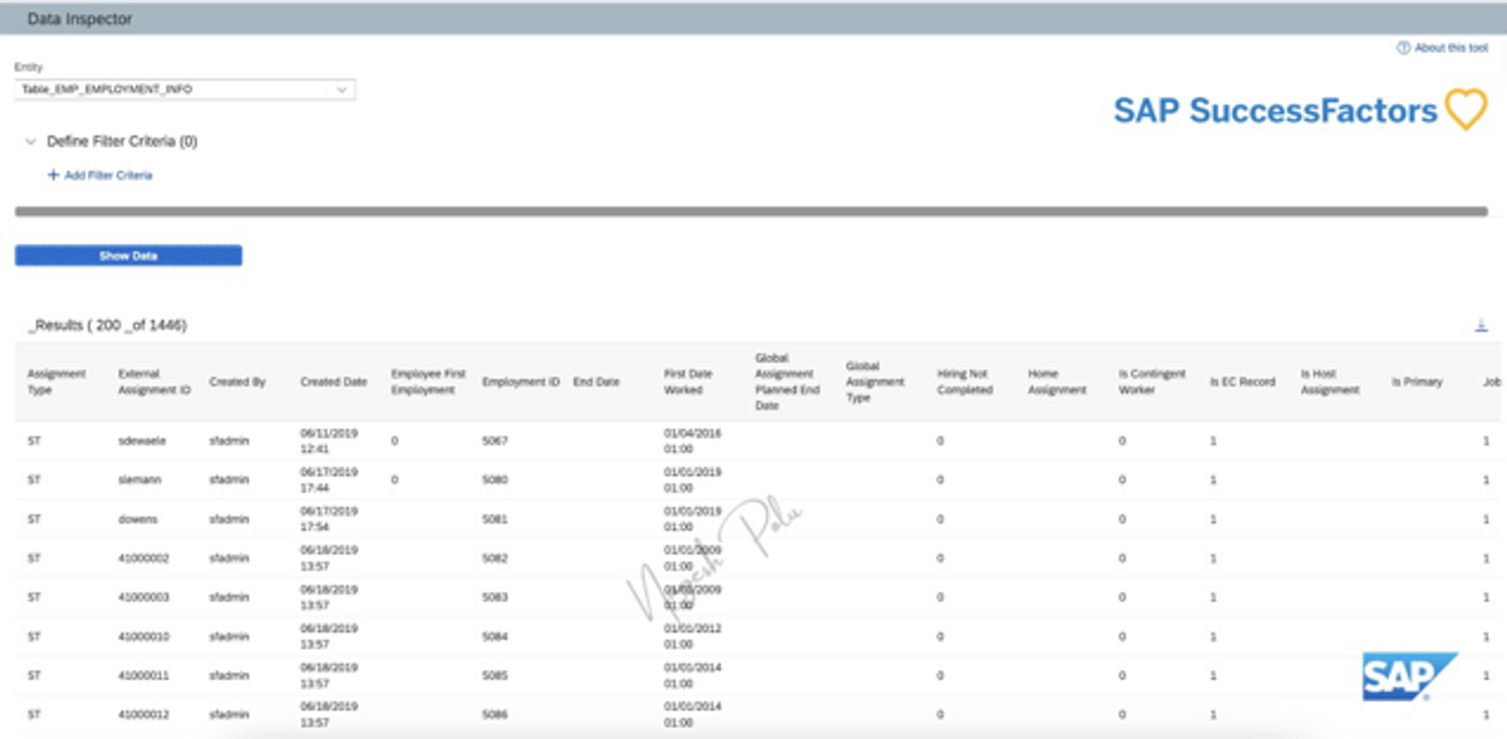Open the Entity dropdown arrow
This screenshot has height=739, width=1507.
click(341, 90)
